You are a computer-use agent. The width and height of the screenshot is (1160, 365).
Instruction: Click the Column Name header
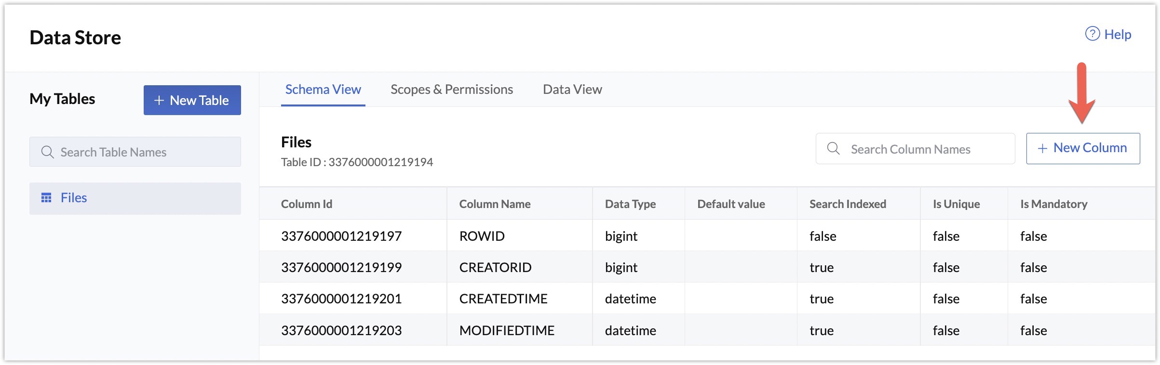[x=495, y=204]
